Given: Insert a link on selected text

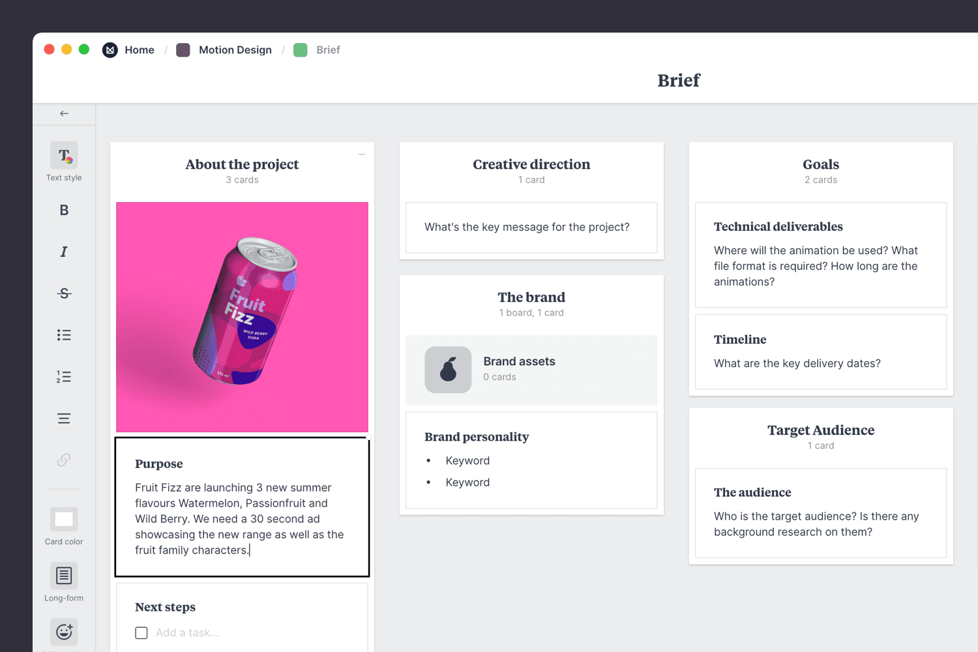Looking at the screenshot, I should tap(63, 460).
